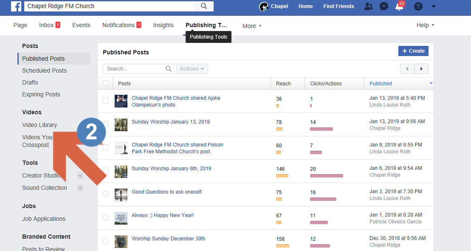471x251 pixels.
Task: Open Sunday Worship January 13, 2019 post link
Action: coord(171,122)
